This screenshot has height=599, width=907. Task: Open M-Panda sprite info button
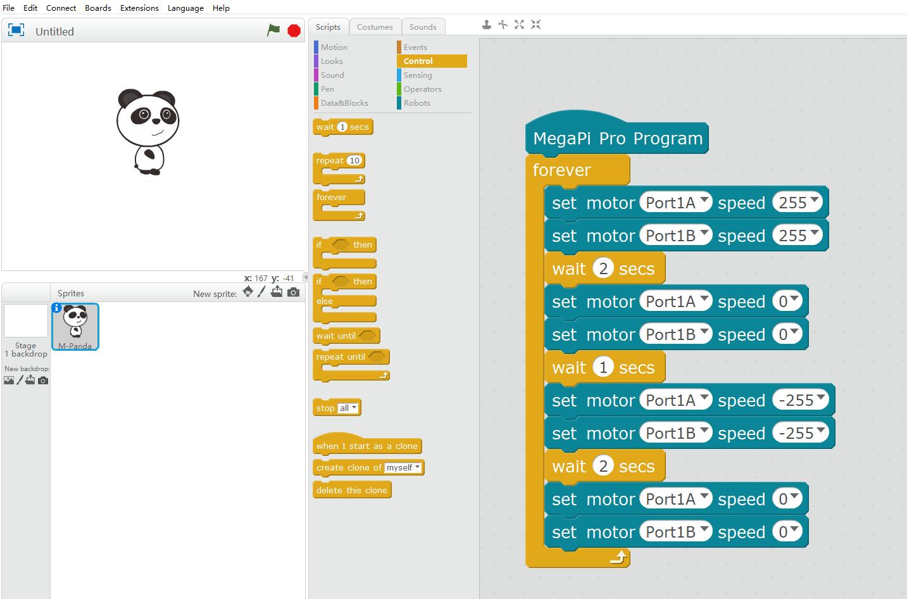click(57, 308)
